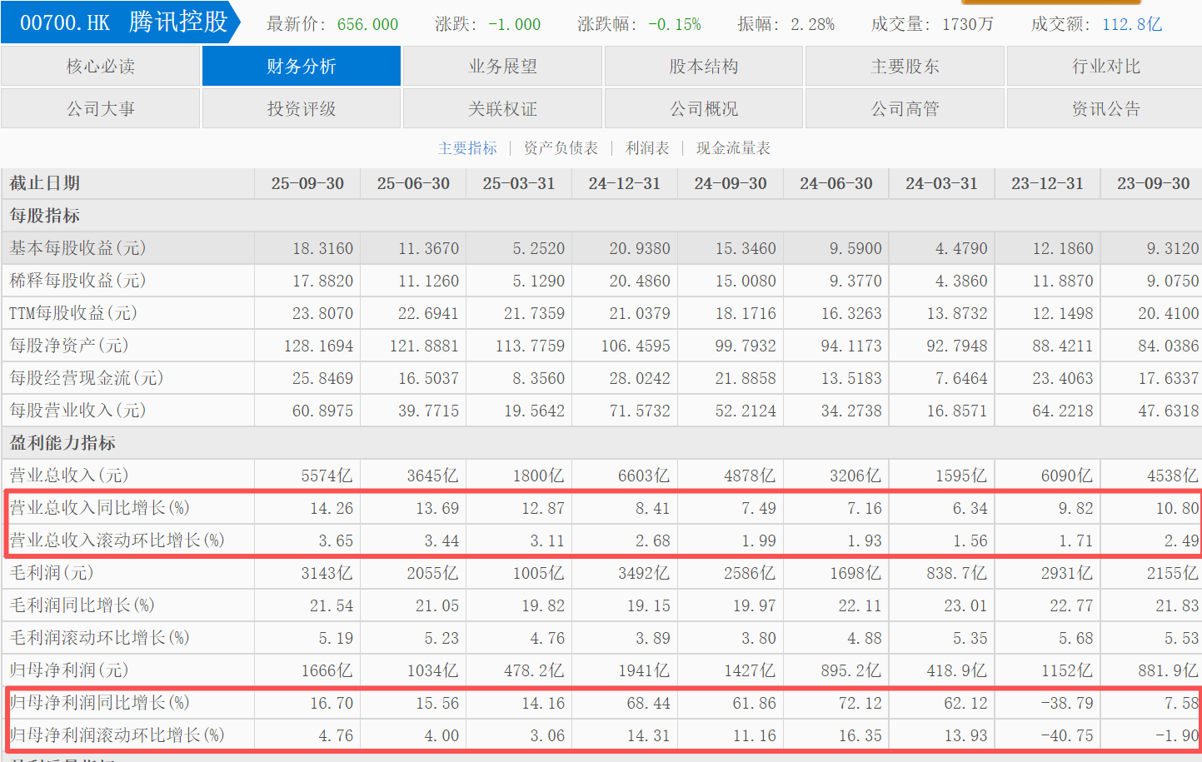Show the 利润表 statement link
This screenshot has width=1202, height=762.
tap(647, 148)
